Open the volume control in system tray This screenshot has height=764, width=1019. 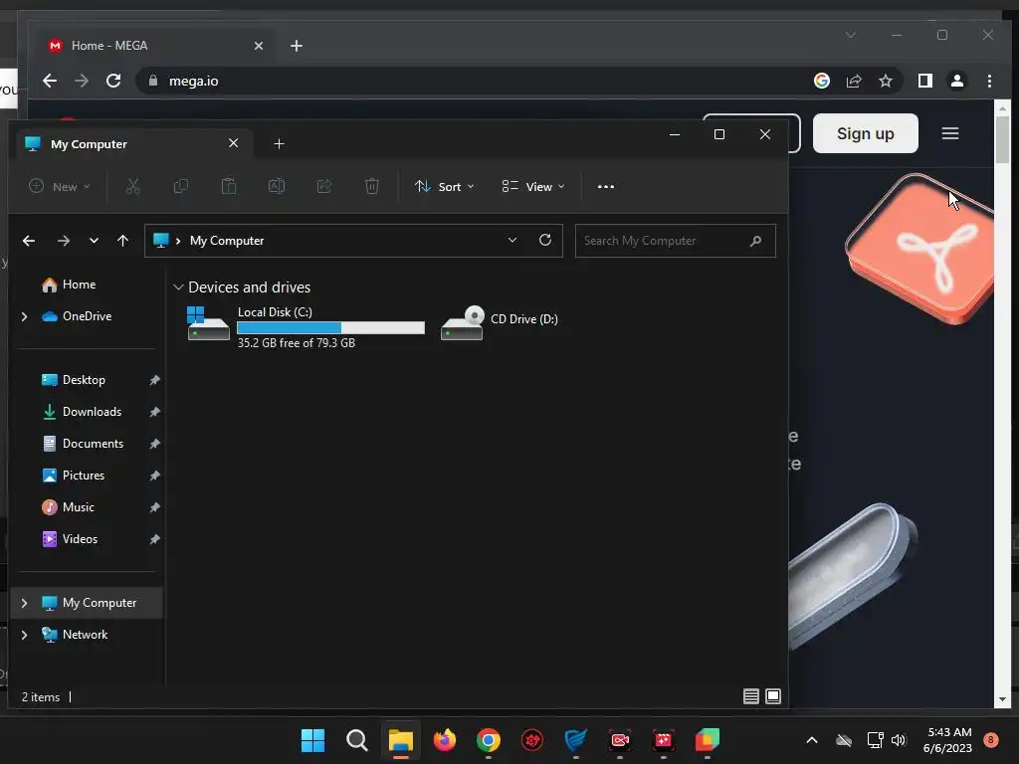[899, 740]
